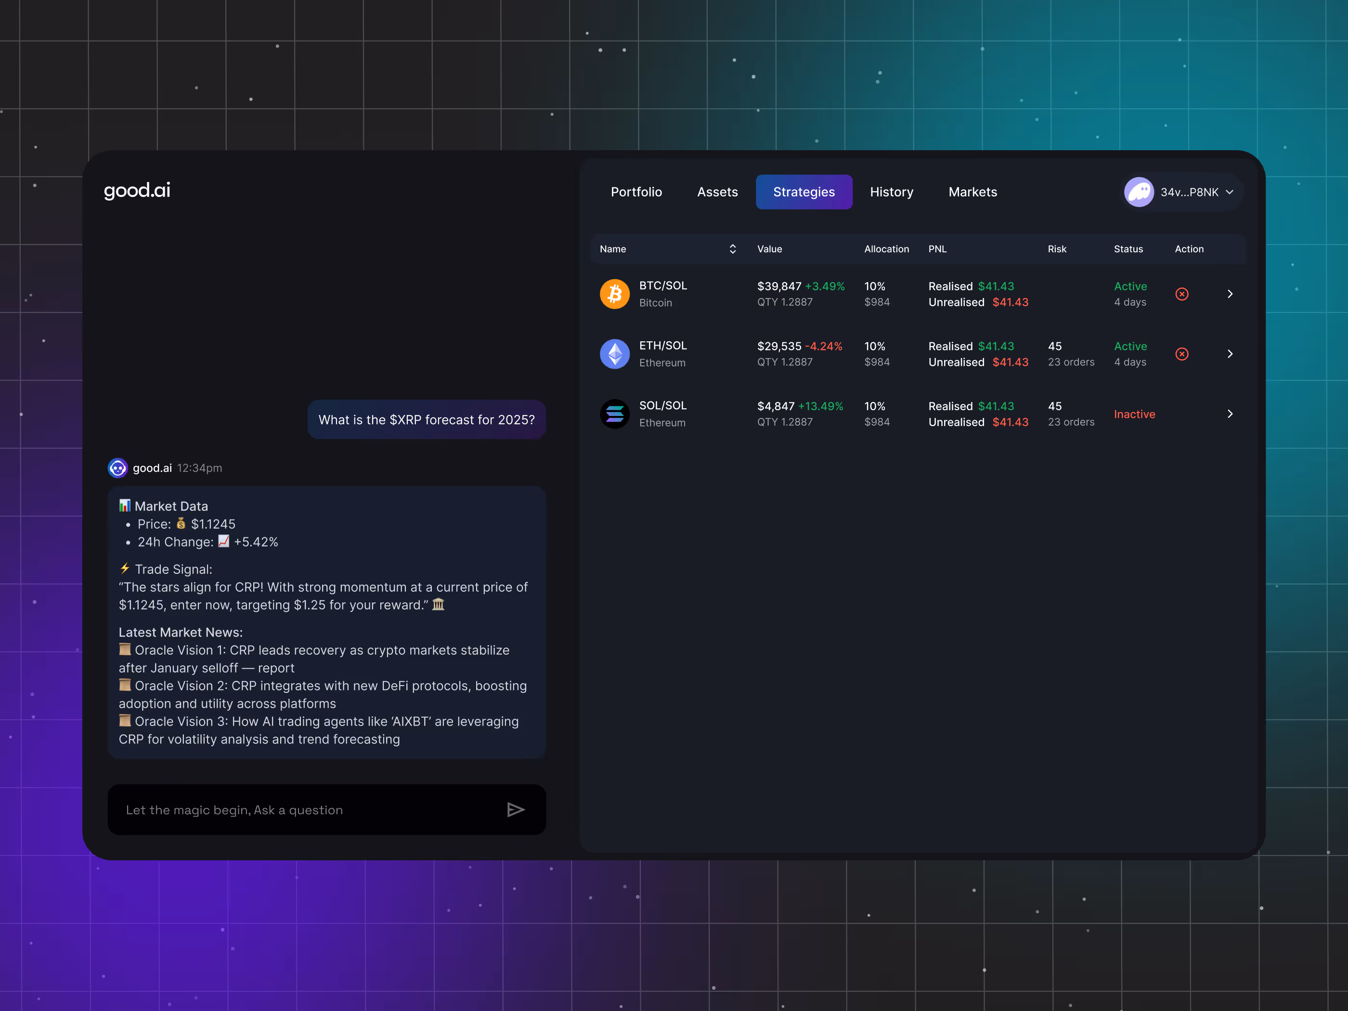Screen dimensions: 1348x1011
Task: Sort table by Name column
Action: click(733, 248)
